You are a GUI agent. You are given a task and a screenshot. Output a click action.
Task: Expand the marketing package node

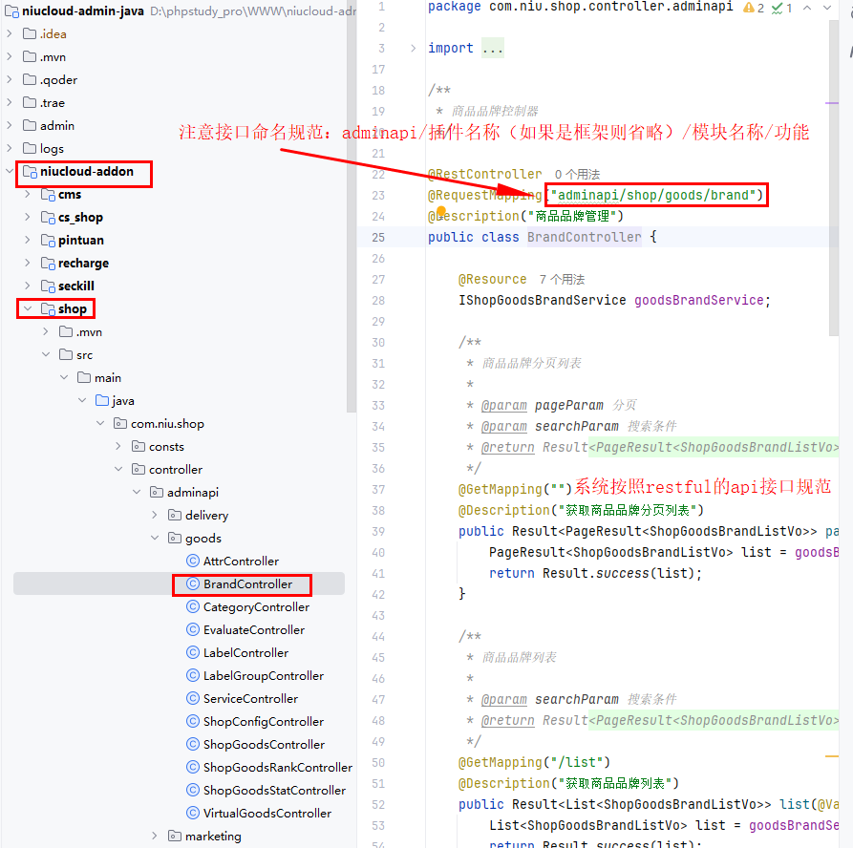(x=155, y=837)
